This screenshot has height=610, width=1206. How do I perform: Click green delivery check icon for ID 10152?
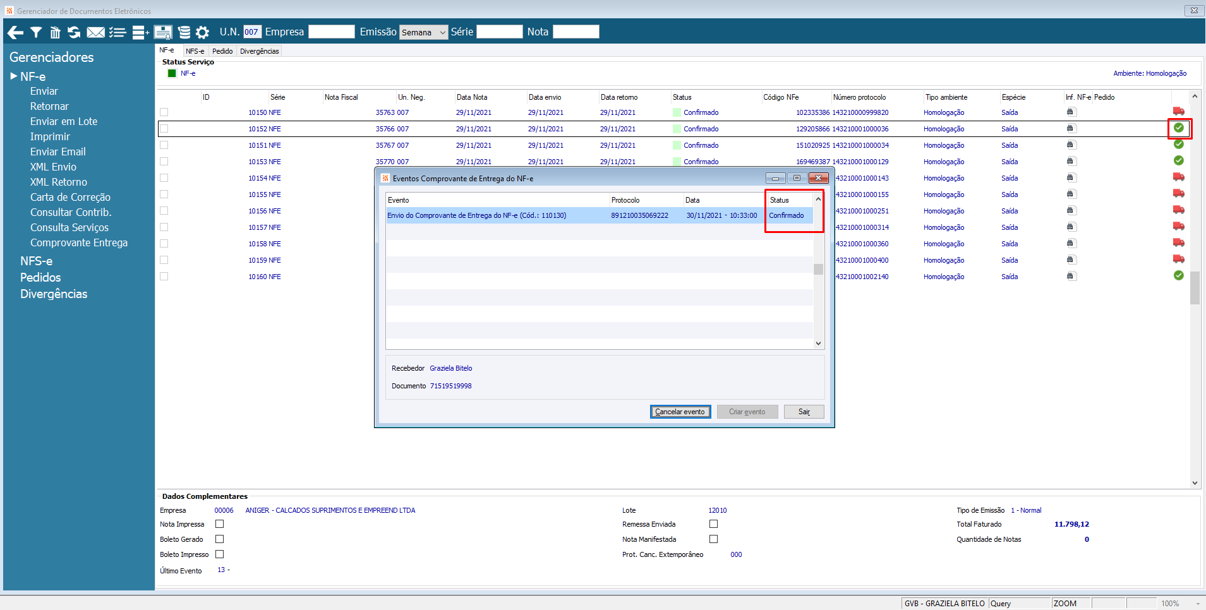1178,128
